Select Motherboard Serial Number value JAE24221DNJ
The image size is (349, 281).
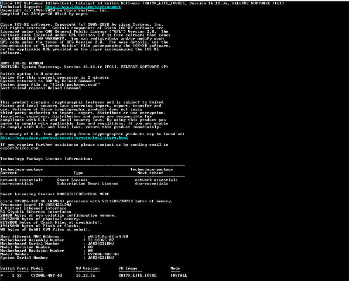point(101,244)
